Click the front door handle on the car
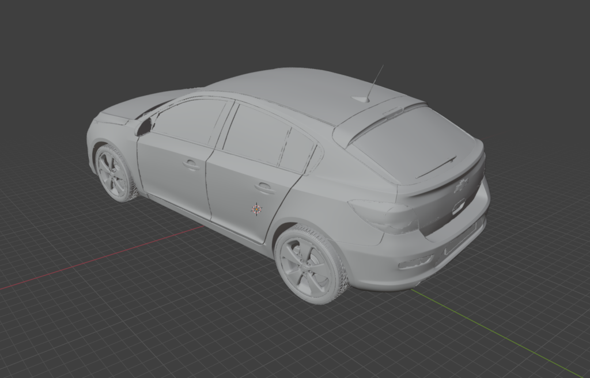Viewport: 590px width, 378px height. (x=191, y=165)
